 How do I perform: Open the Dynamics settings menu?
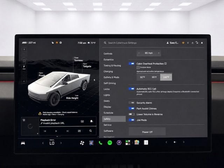pos(108,59)
